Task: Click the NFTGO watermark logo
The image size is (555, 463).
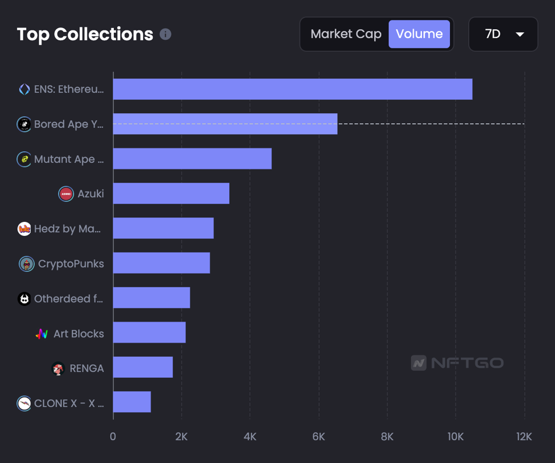Action: [x=457, y=363]
